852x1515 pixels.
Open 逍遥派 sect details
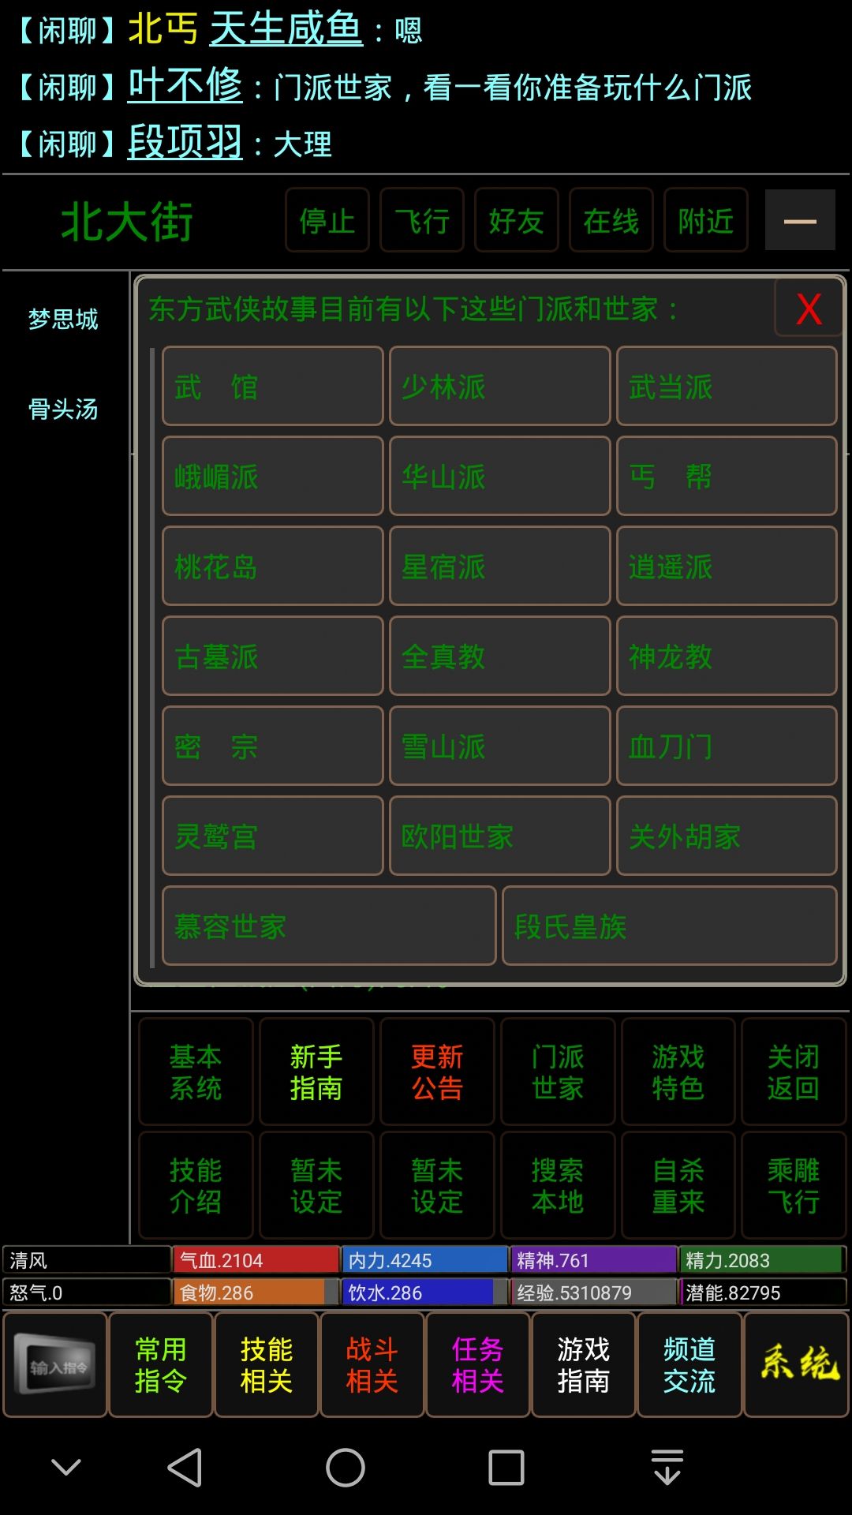pyautogui.click(x=727, y=567)
